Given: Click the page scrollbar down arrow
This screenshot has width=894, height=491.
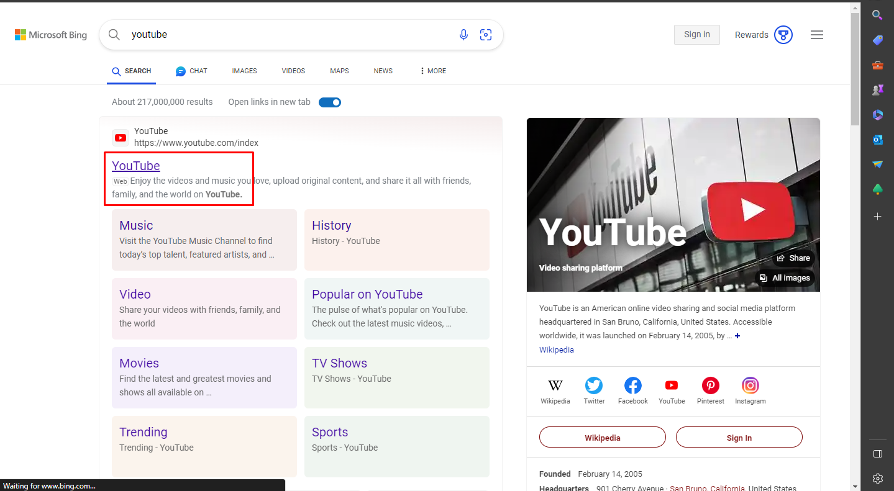Looking at the screenshot, I should (x=855, y=486).
